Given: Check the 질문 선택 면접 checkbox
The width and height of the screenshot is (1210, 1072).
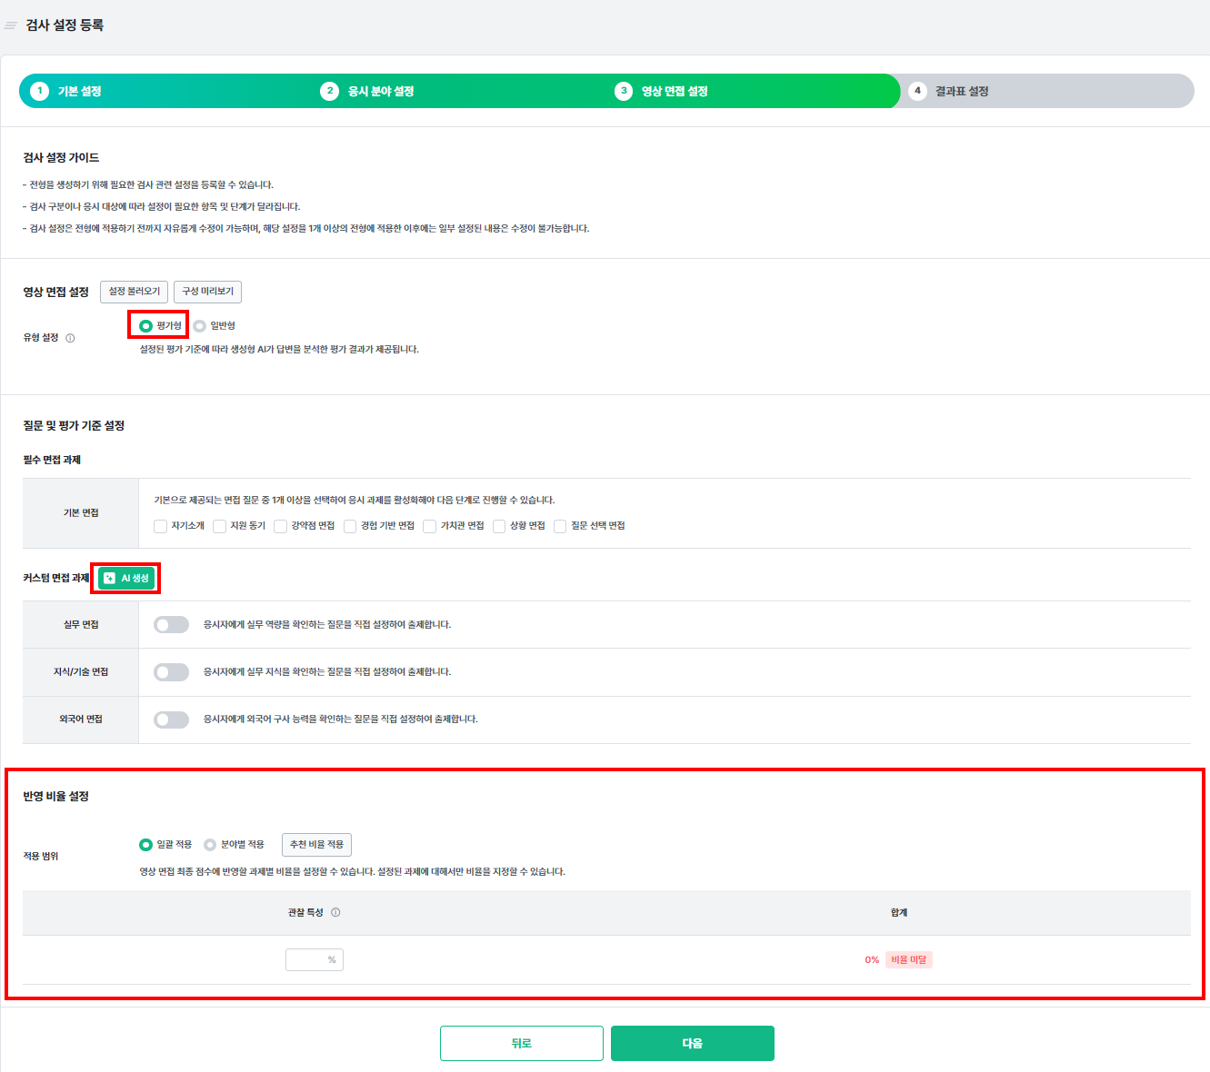Looking at the screenshot, I should (x=560, y=526).
